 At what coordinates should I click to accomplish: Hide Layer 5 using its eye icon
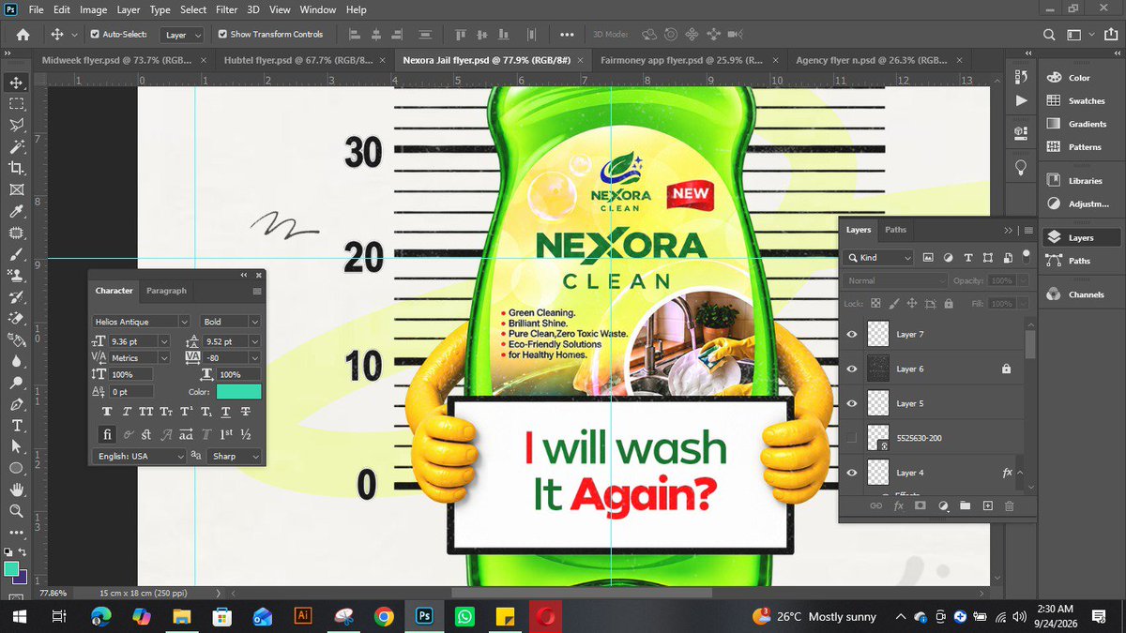[x=852, y=403]
